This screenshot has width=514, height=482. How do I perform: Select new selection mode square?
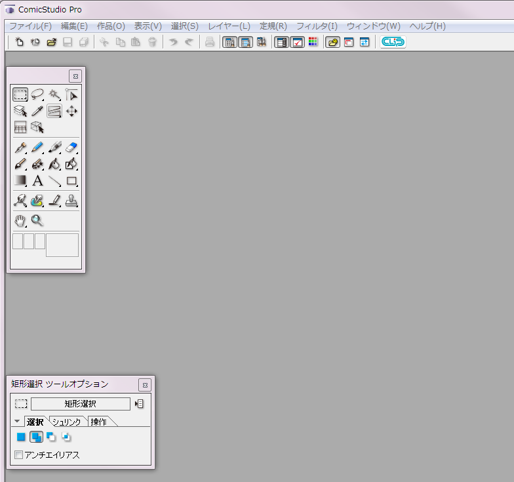click(x=21, y=437)
